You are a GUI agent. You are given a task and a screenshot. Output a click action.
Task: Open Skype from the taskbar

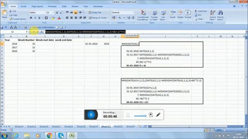[x=61, y=136]
